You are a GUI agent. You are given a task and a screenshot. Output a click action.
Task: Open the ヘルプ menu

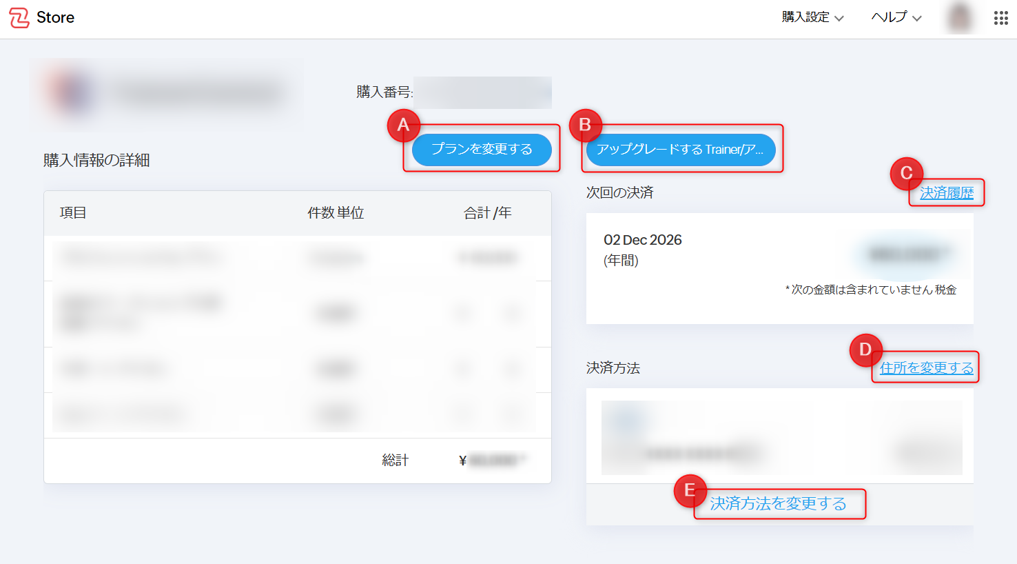click(x=889, y=17)
